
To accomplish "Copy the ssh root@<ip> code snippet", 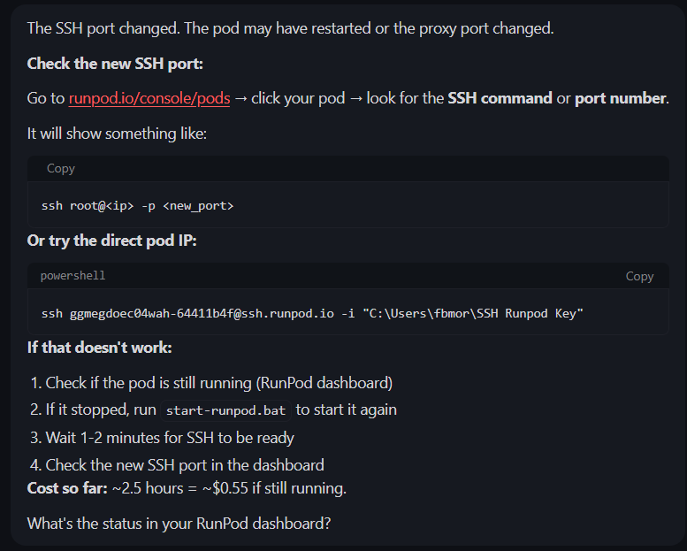I will [61, 168].
